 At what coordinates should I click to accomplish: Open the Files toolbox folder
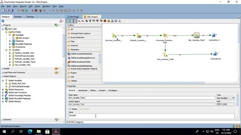84,42
